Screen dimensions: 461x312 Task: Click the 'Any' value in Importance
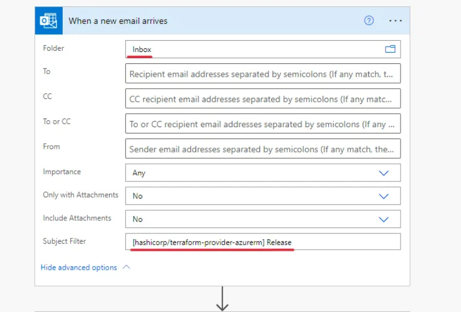pos(139,173)
